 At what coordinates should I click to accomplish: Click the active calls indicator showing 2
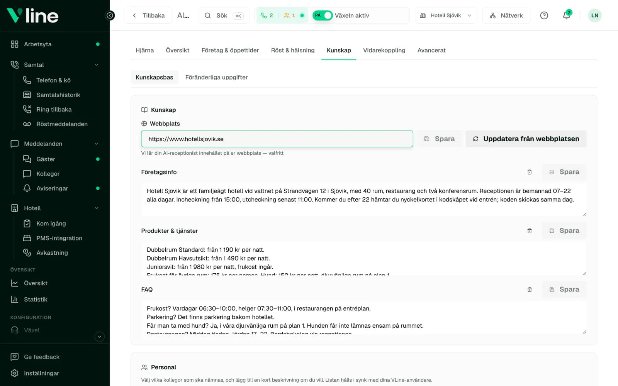(x=267, y=15)
